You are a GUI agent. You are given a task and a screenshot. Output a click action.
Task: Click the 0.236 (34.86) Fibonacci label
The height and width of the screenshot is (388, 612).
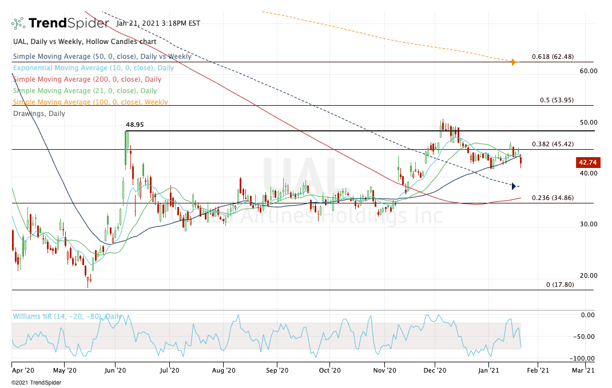(x=553, y=198)
